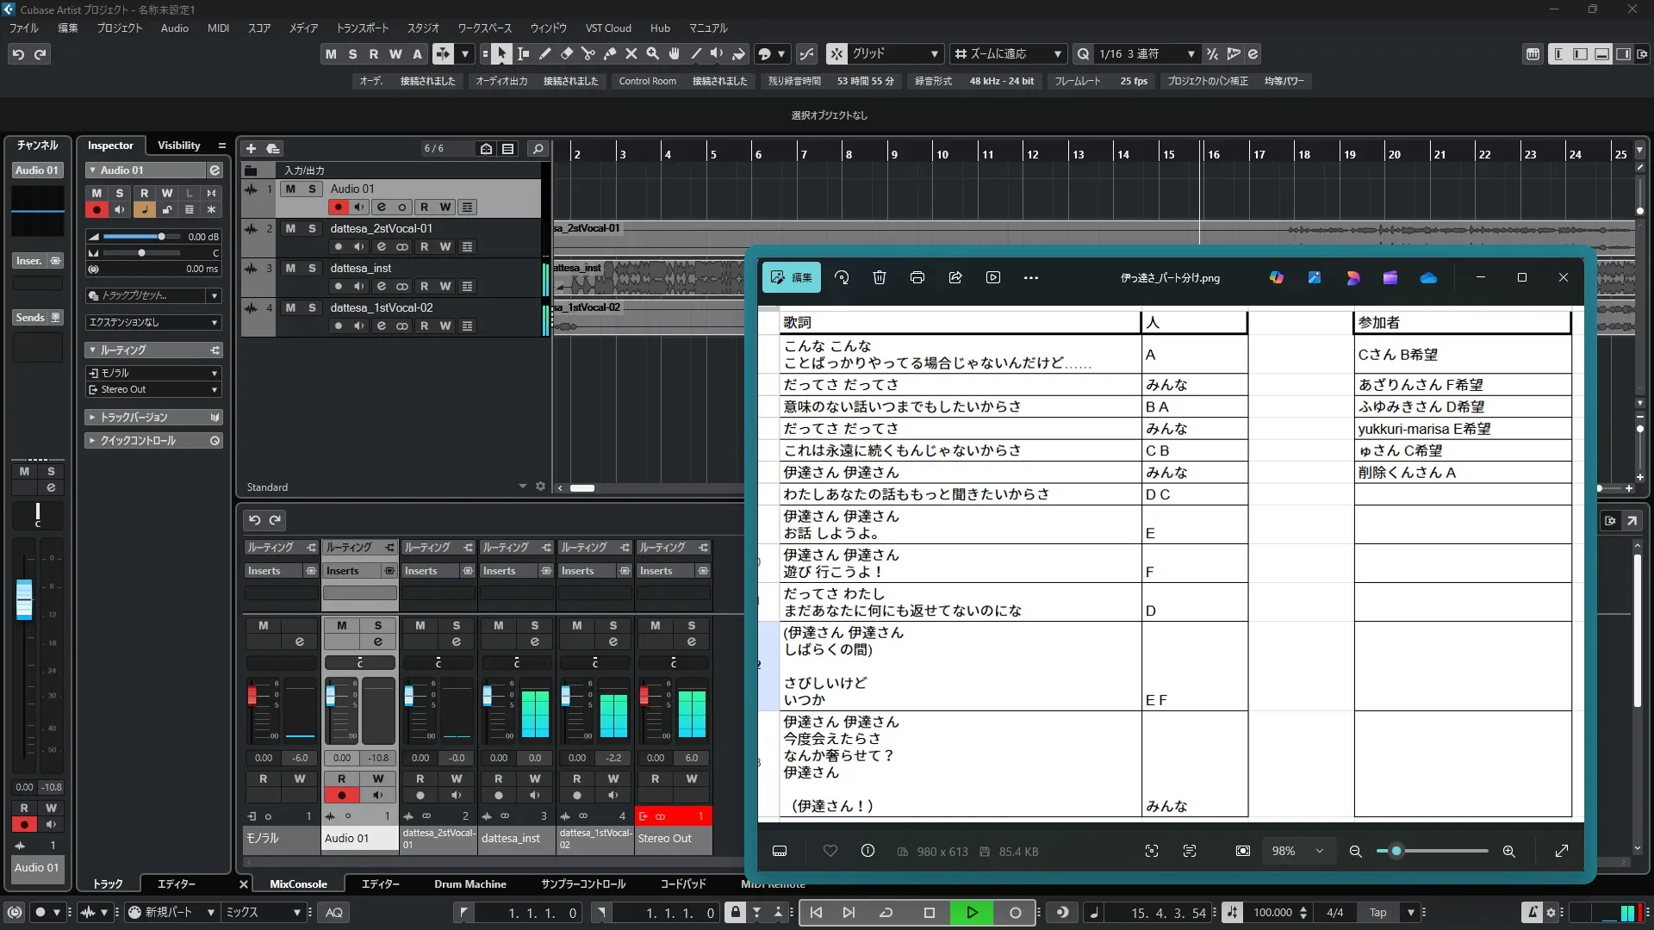Delete image with trash icon
The image size is (1654, 930).
click(880, 277)
